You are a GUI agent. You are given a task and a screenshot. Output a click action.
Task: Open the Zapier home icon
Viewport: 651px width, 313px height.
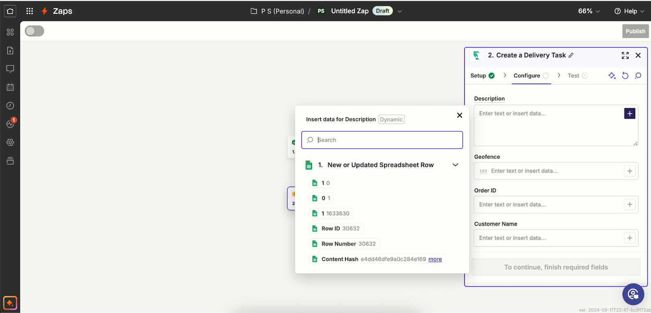tap(10, 11)
